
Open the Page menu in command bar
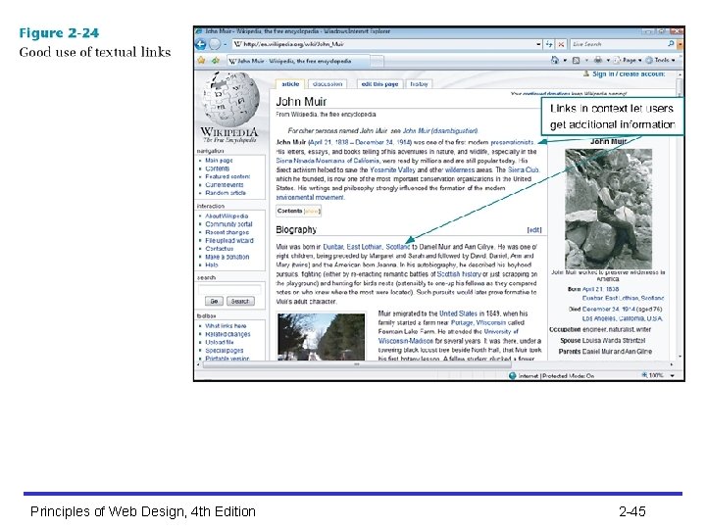click(628, 60)
